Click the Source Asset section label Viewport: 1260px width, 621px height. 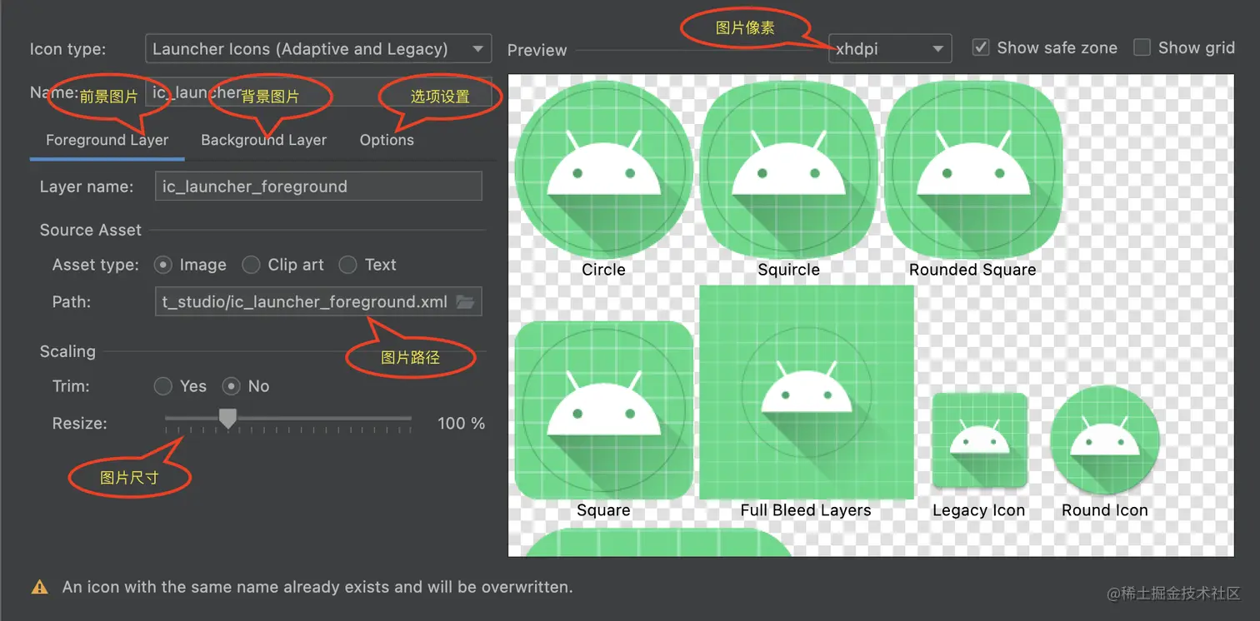91,230
